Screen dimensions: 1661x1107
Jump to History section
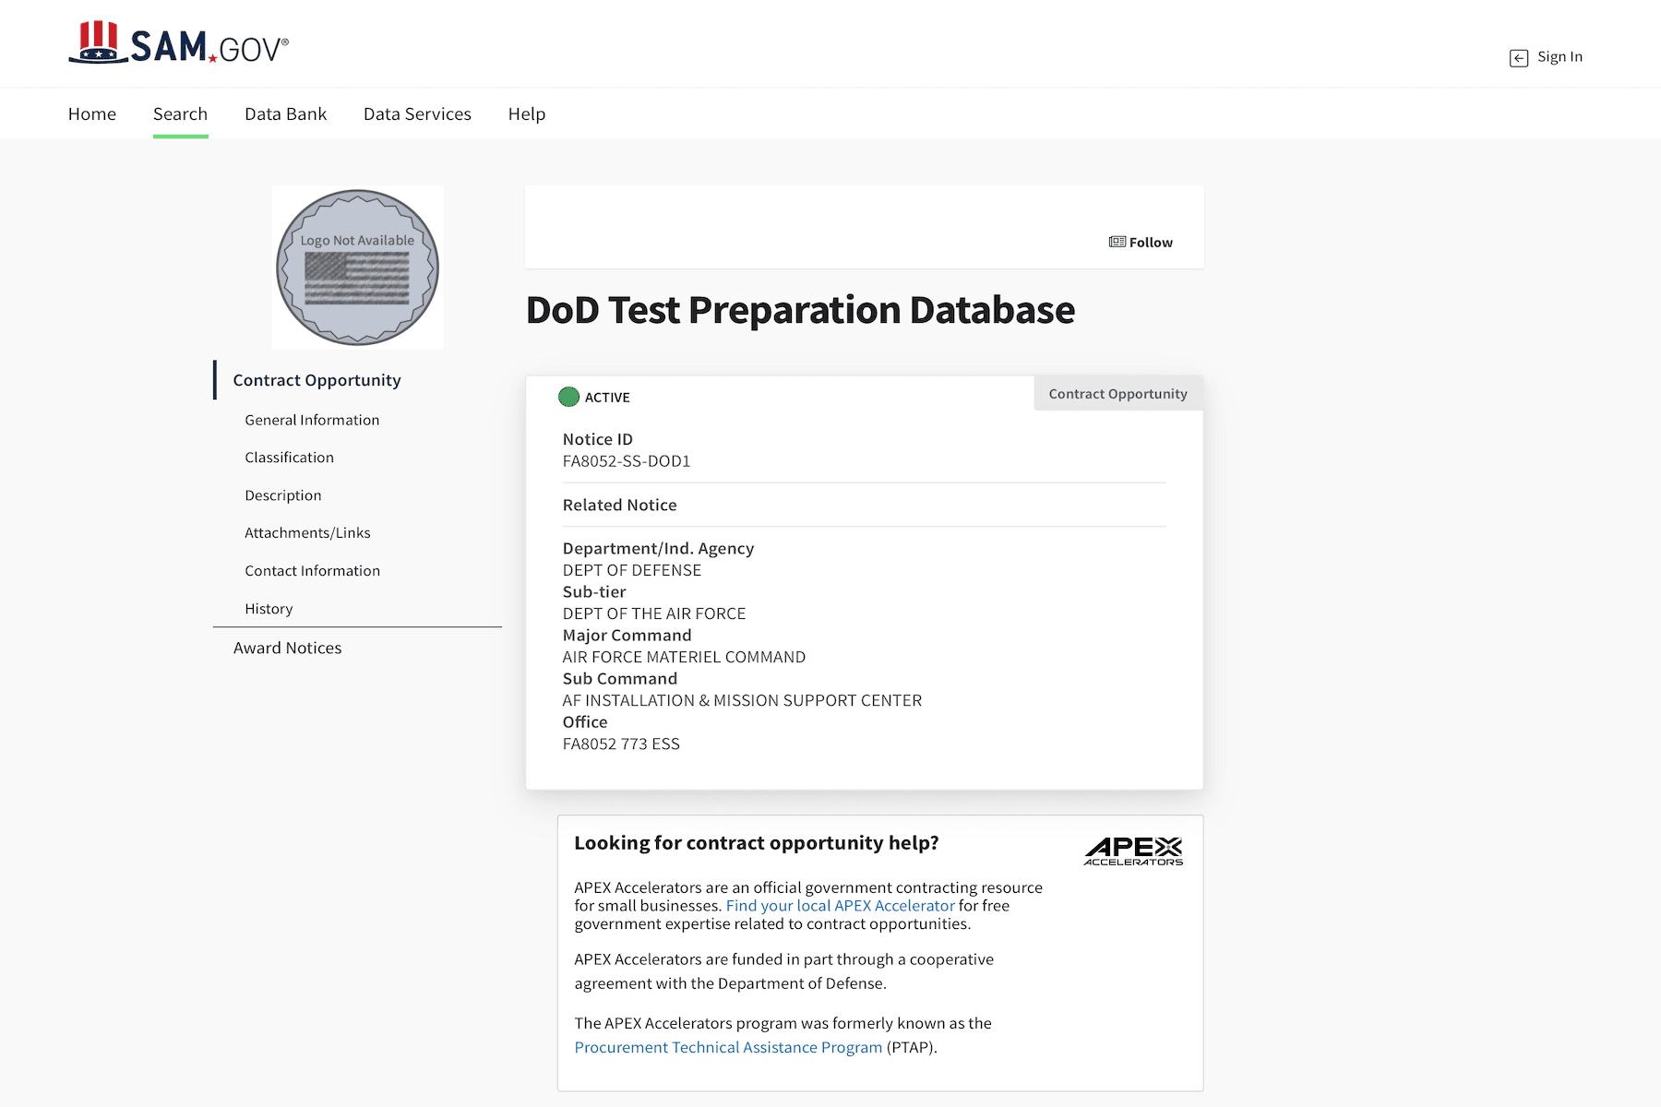pyautogui.click(x=269, y=609)
